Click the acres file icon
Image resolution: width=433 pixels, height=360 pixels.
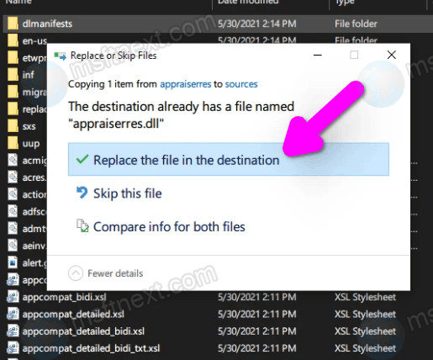(x=13, y=177)
